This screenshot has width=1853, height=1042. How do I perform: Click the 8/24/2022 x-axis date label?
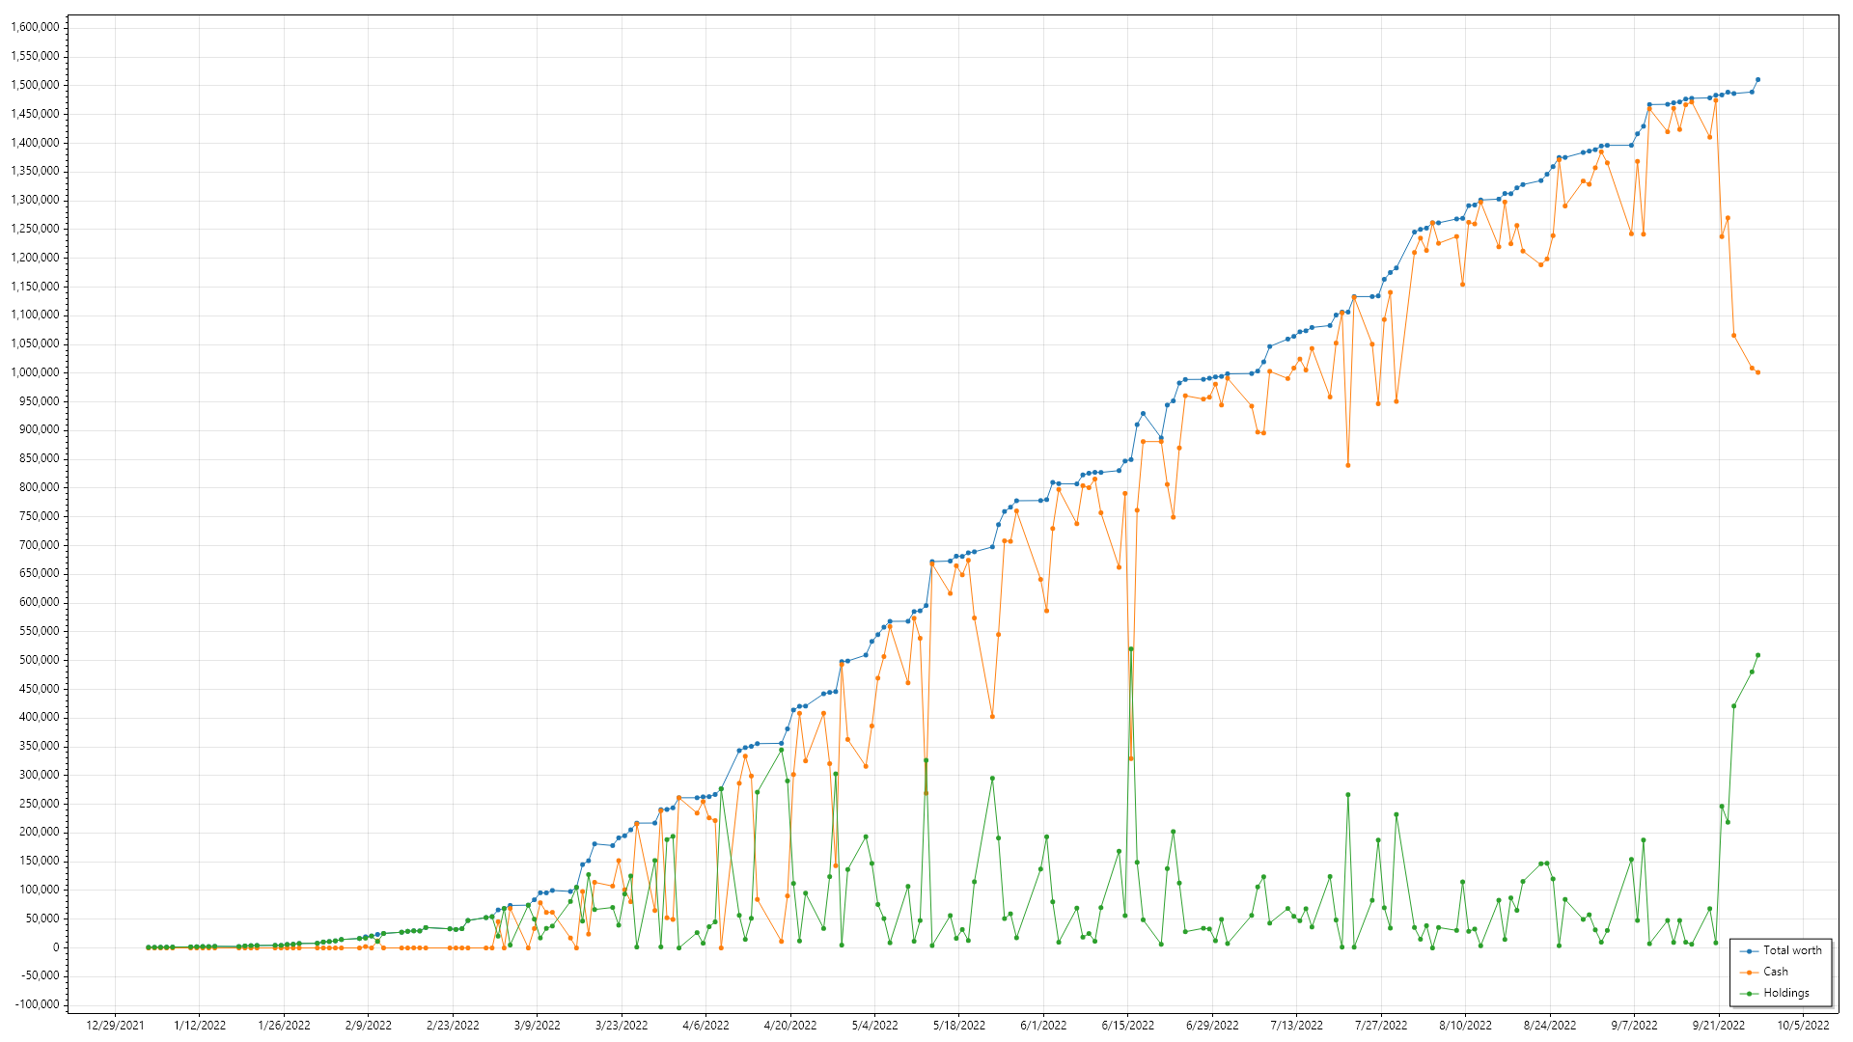(x=1550, y=1026)
